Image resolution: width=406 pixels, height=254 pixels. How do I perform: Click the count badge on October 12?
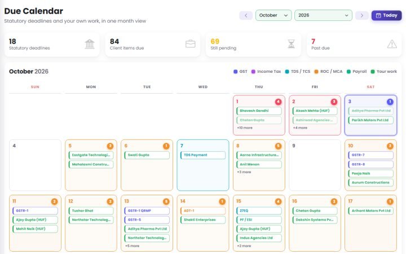click(110, 202)
